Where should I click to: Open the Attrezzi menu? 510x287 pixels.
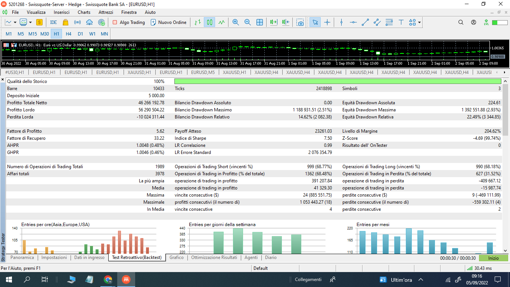click(x=106, y=12)
